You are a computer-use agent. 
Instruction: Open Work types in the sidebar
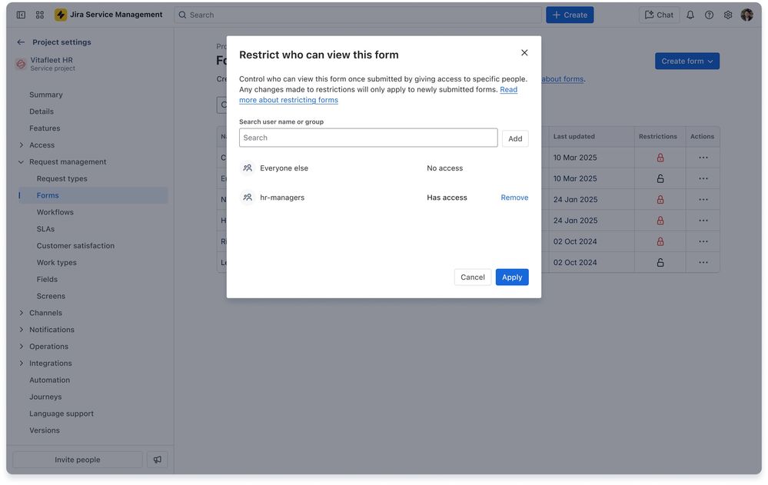(x=56, y=263)
